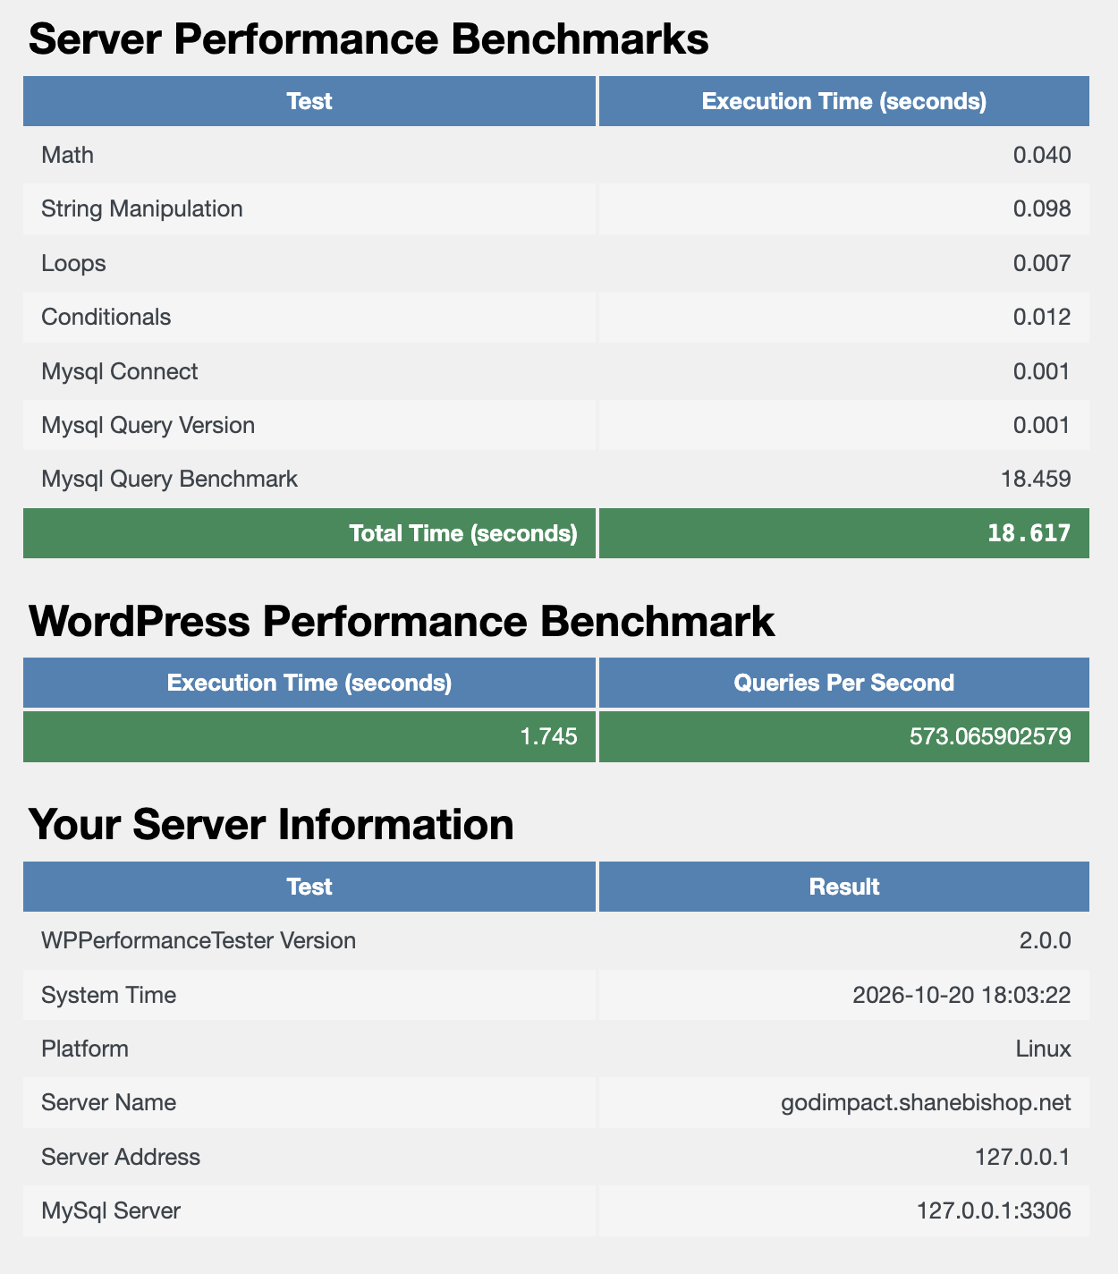
Task: Select the Conditionals row label
Action: pos(106,317)
